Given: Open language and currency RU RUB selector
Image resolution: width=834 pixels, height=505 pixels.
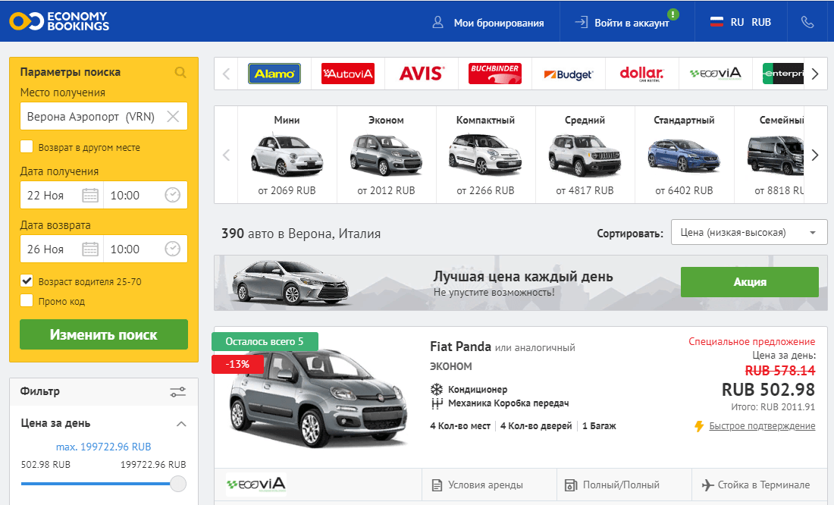Looking at the screenshot, I should (x=741, y=22).
